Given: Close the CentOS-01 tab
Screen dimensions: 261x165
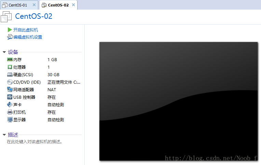Looking at the screenshot, I should pos(34,5).
